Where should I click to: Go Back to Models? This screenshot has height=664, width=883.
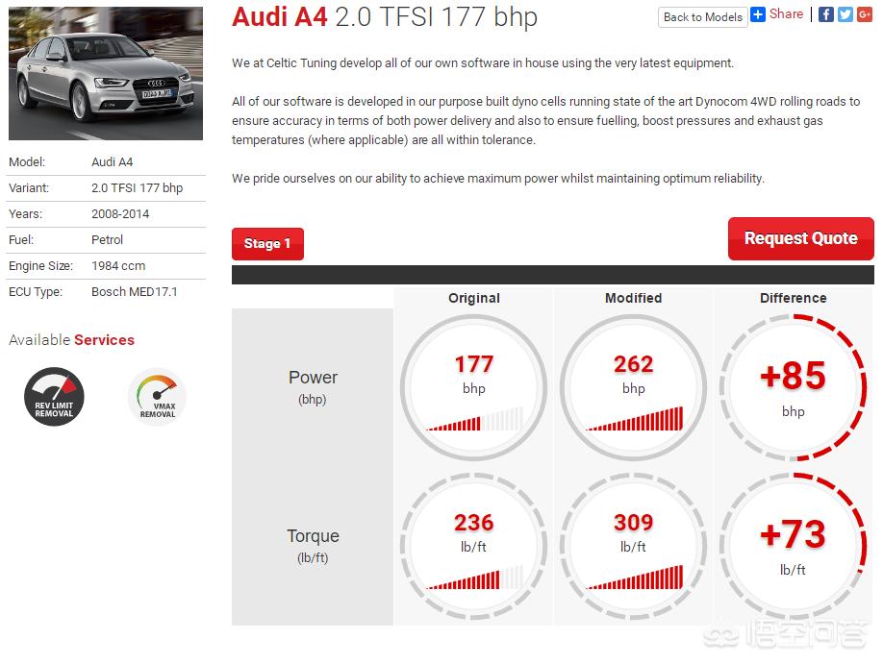click(x=703, y=17)
